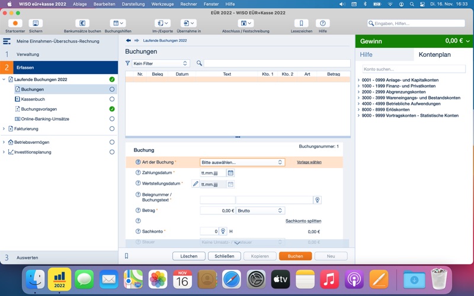Open Abschluss / Festschreibung toolbar menu
This screenshot has width=474, height=296.
point(245,23)
